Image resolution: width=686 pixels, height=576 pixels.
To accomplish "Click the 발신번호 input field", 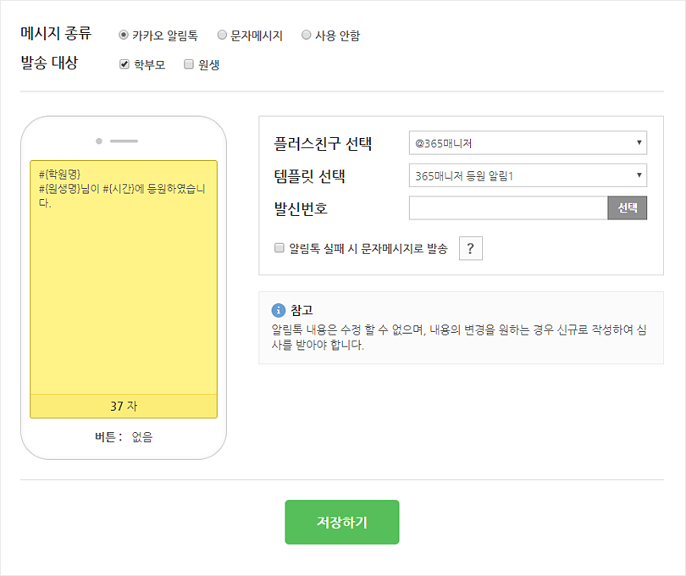I will tap(508, 208).
